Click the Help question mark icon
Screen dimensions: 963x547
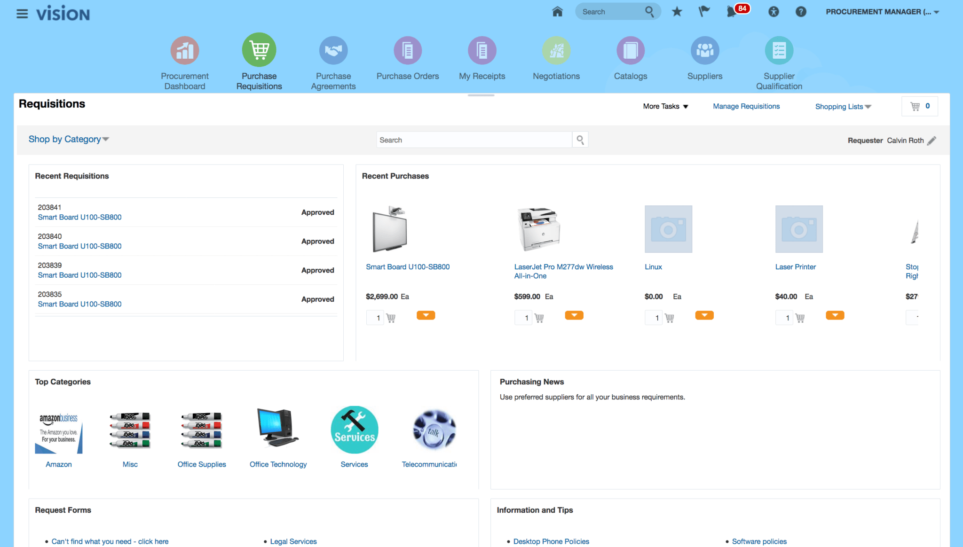click(801, 12)
